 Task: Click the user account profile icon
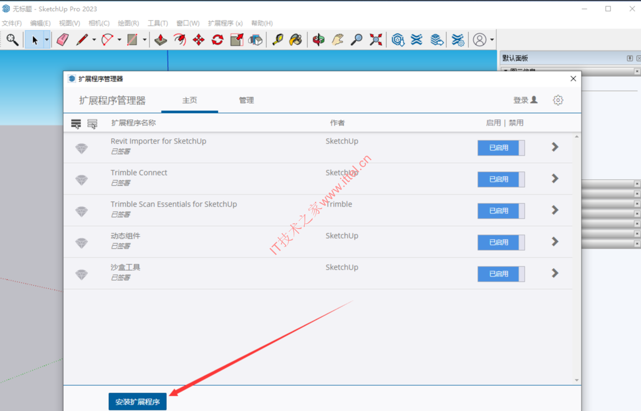pyautogui.click(x=479, y=39)
